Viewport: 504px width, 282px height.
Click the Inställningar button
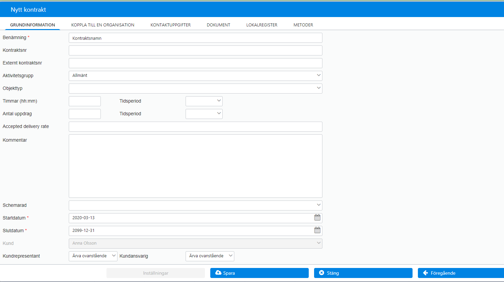(156, 273)
